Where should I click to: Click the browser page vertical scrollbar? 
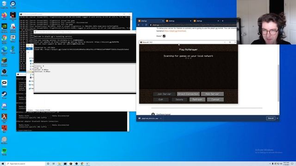coord(278,83)
